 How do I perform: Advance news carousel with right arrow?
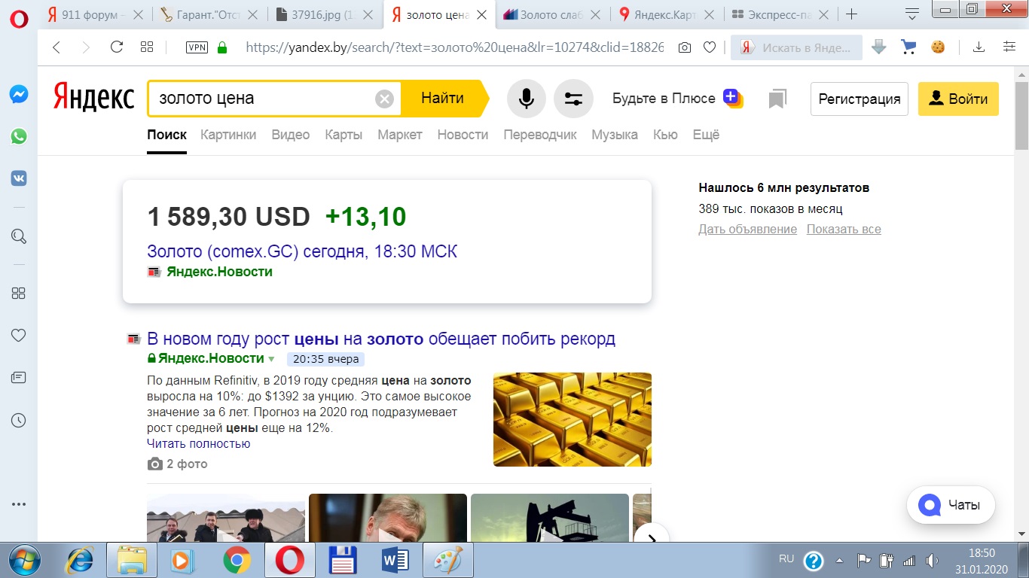[652, 537]
